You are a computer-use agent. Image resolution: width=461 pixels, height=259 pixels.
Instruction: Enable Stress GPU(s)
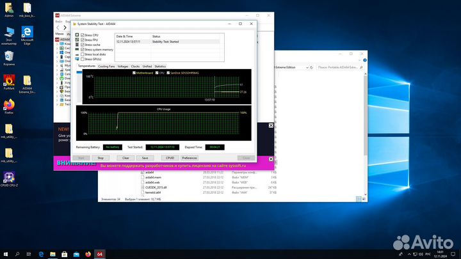[83, 59]
